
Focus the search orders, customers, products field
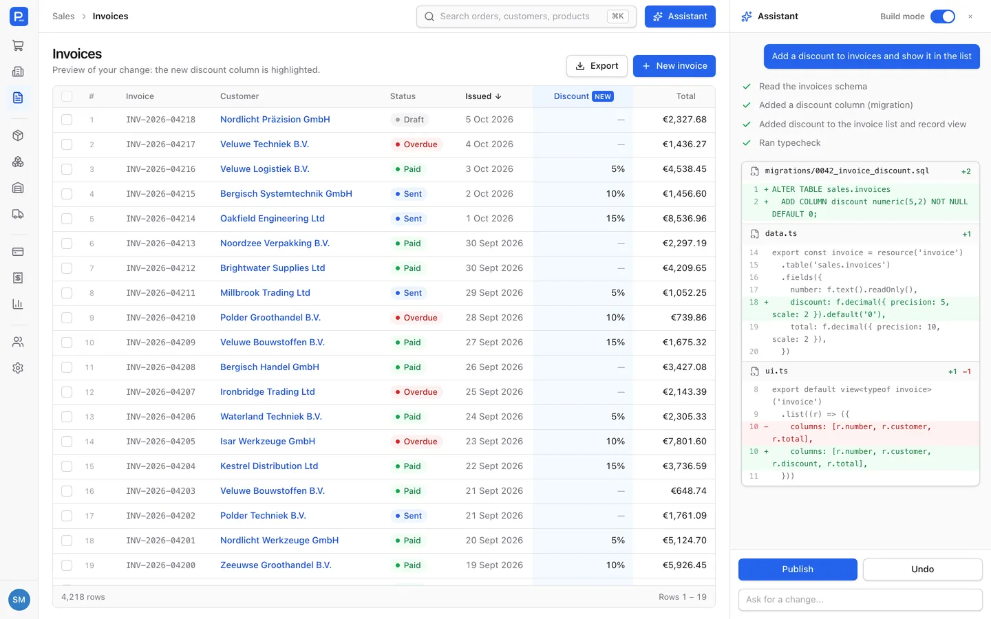526,17
